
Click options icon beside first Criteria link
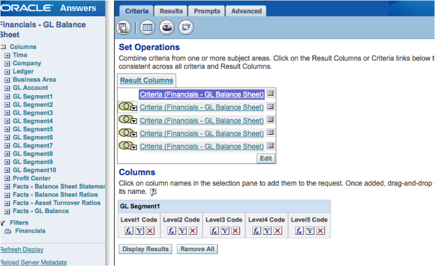point(271,93)
